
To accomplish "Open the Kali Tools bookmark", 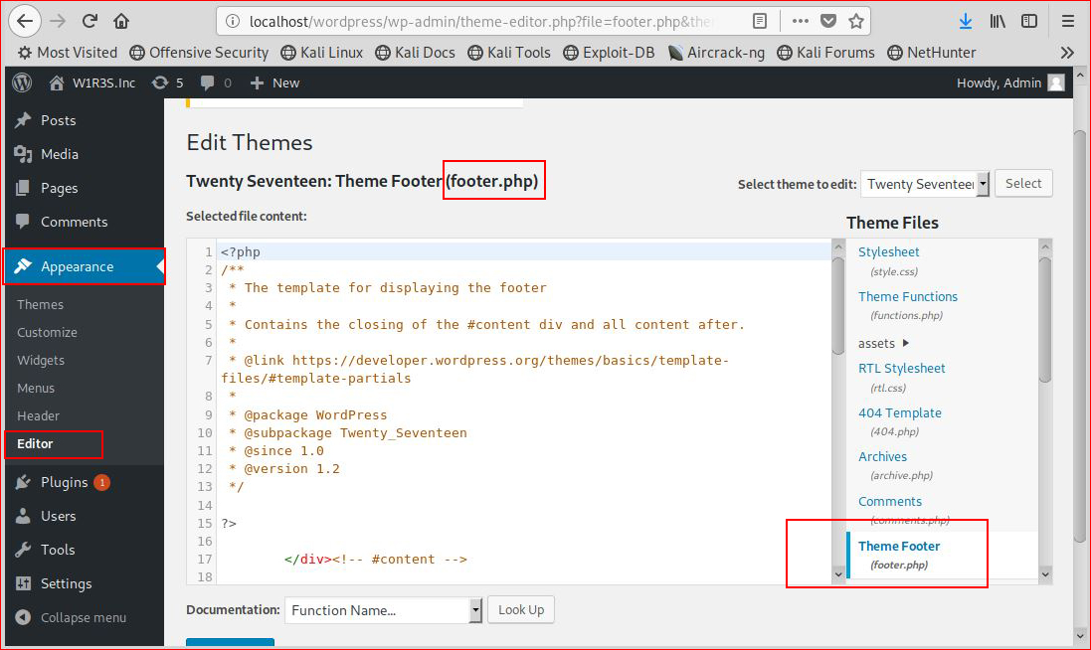I will point(509,53).
